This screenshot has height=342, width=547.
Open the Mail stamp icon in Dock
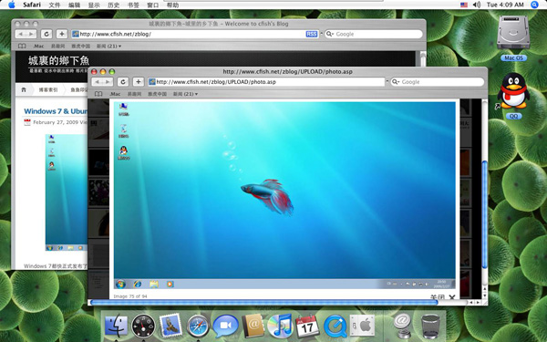(170, 326)
